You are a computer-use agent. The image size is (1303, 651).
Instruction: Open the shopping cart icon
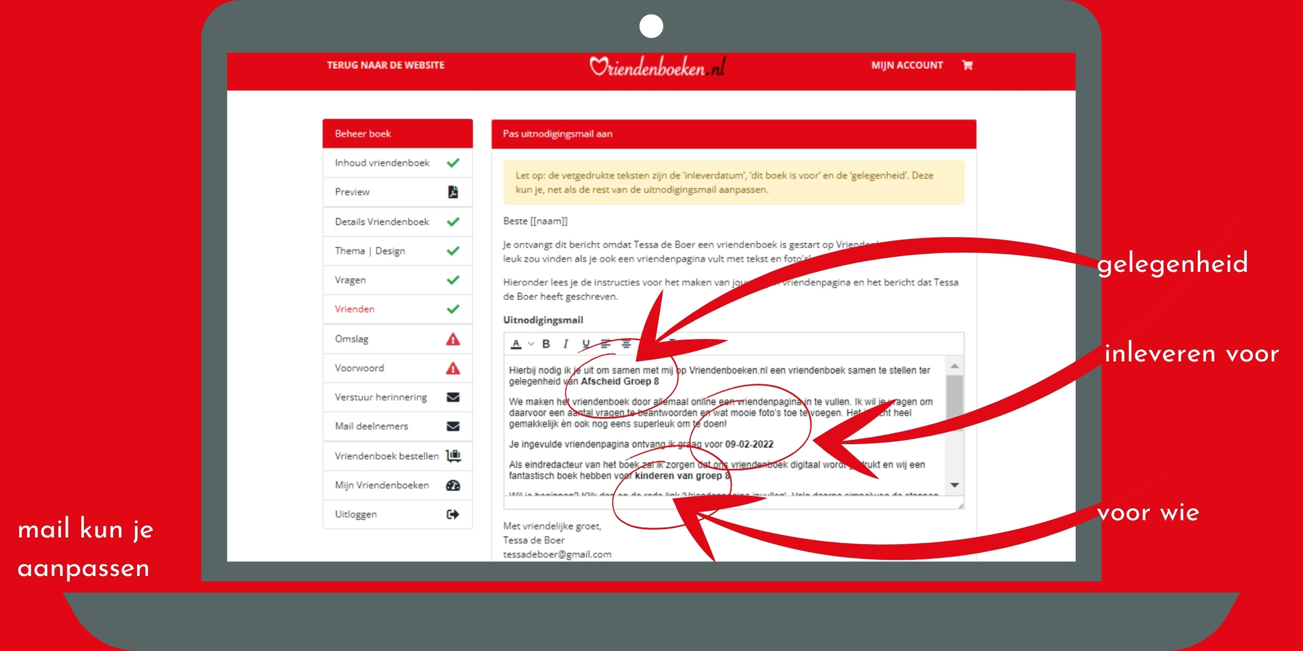pyautogui.click(x=967, y=65)
